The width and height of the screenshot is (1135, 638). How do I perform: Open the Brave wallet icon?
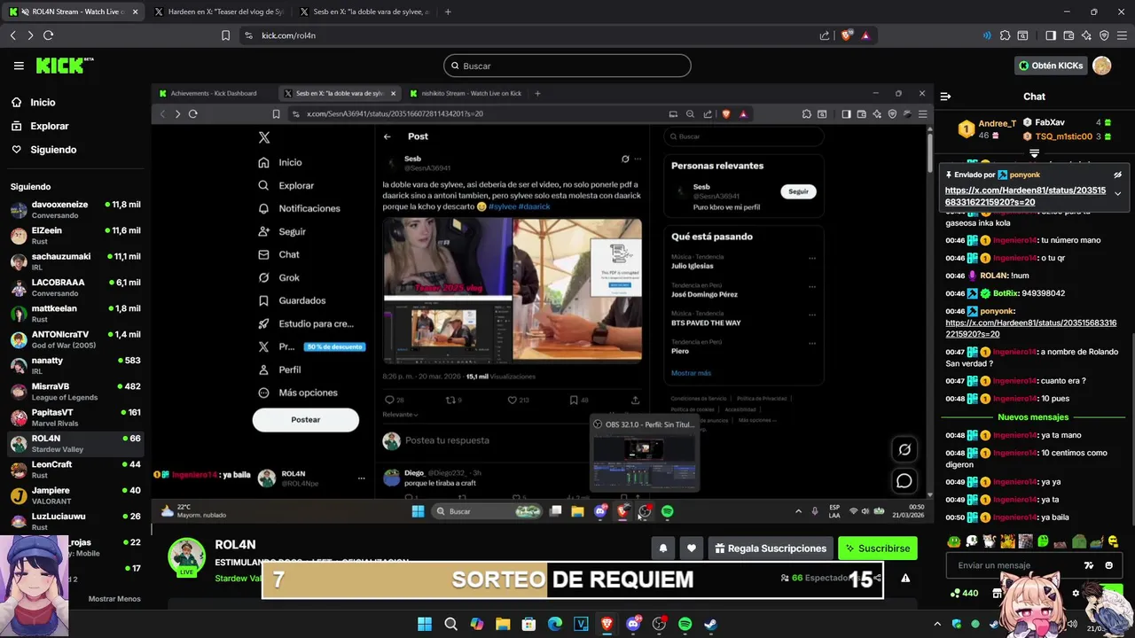tap(1068, 35)
